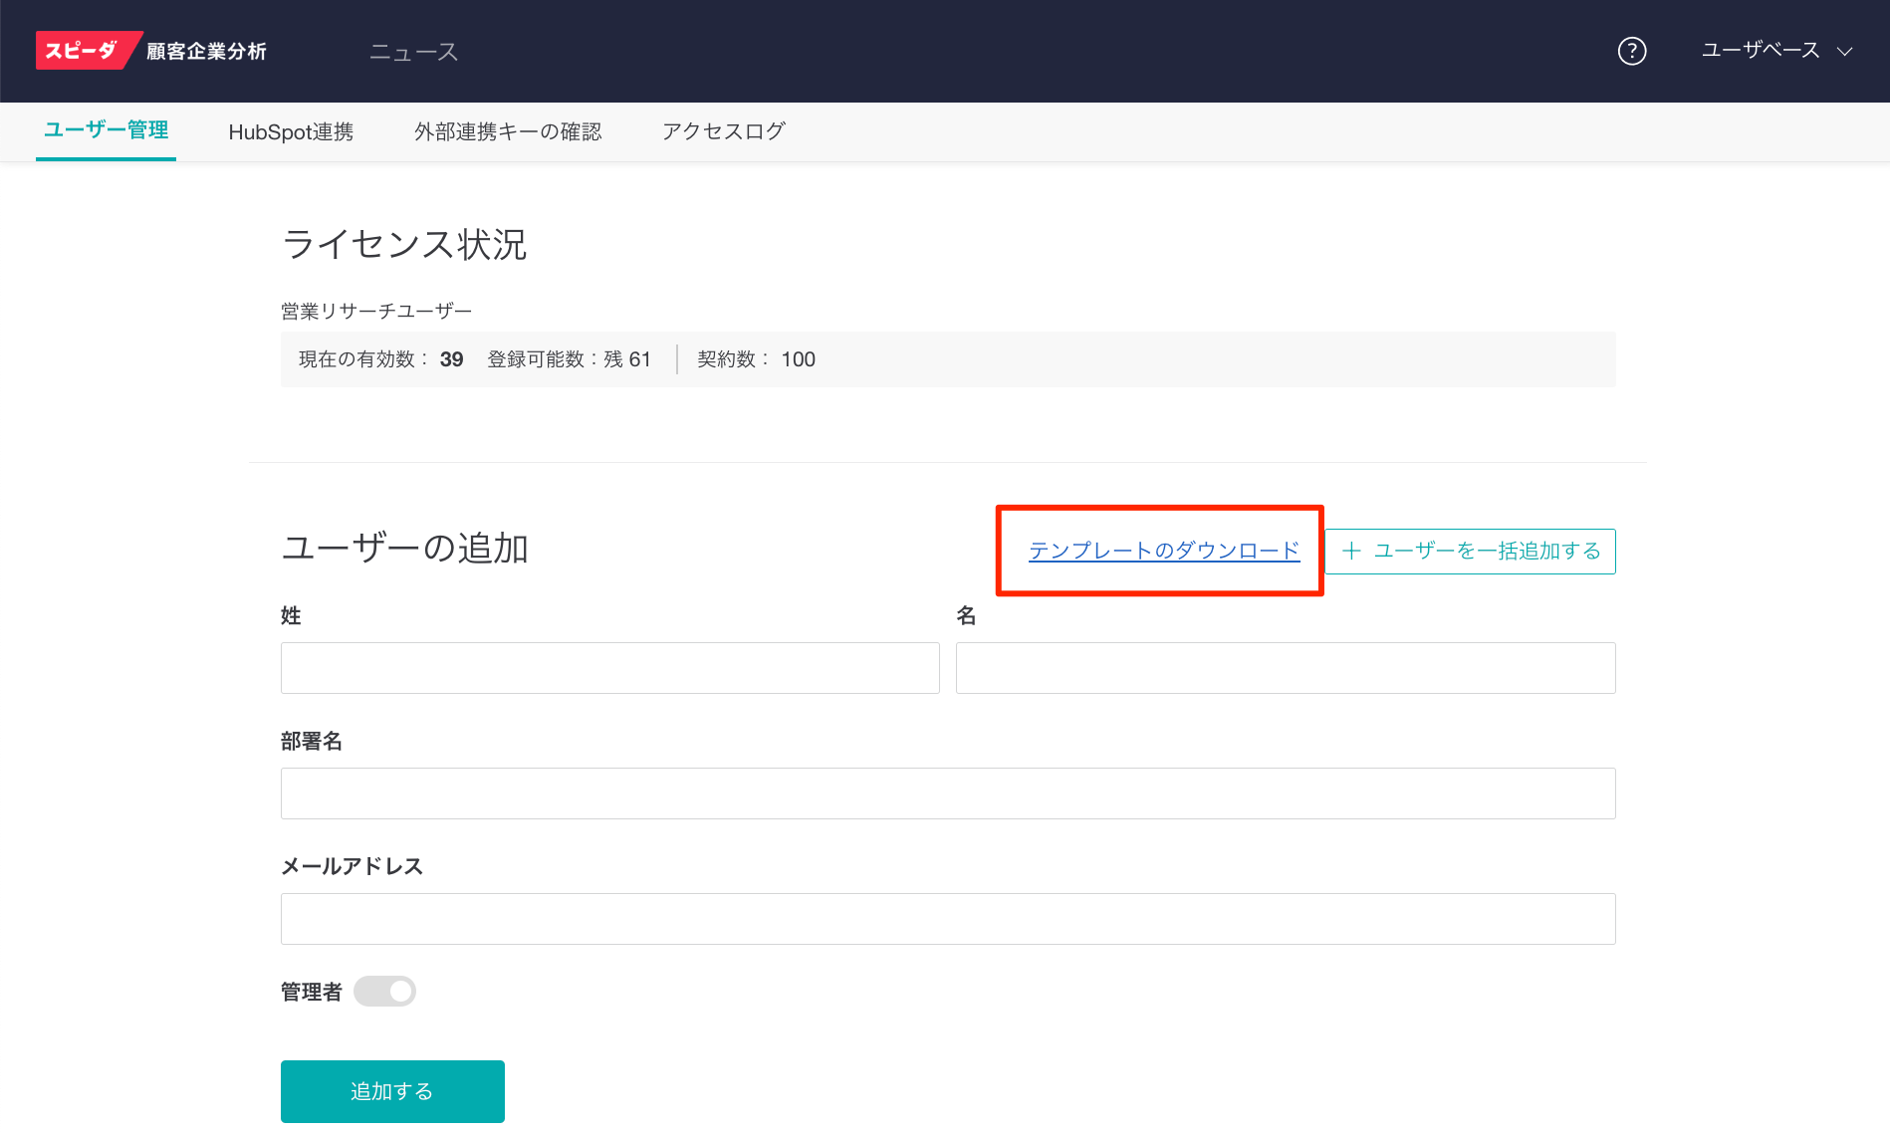
Task: Focus the 姓 input field
Action: [609, 668]
